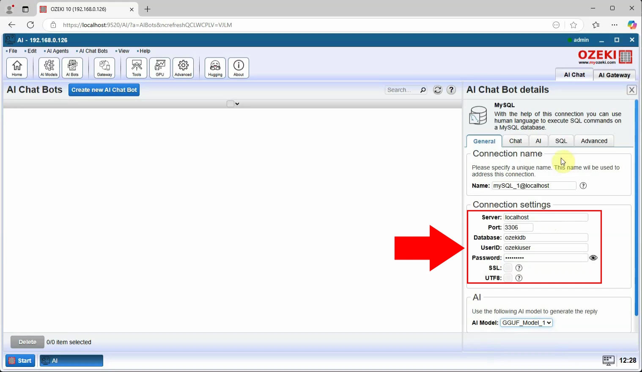Click the browser address bar URL
Viewport: 642px width, 372px height.
click(x=147, y=25)
